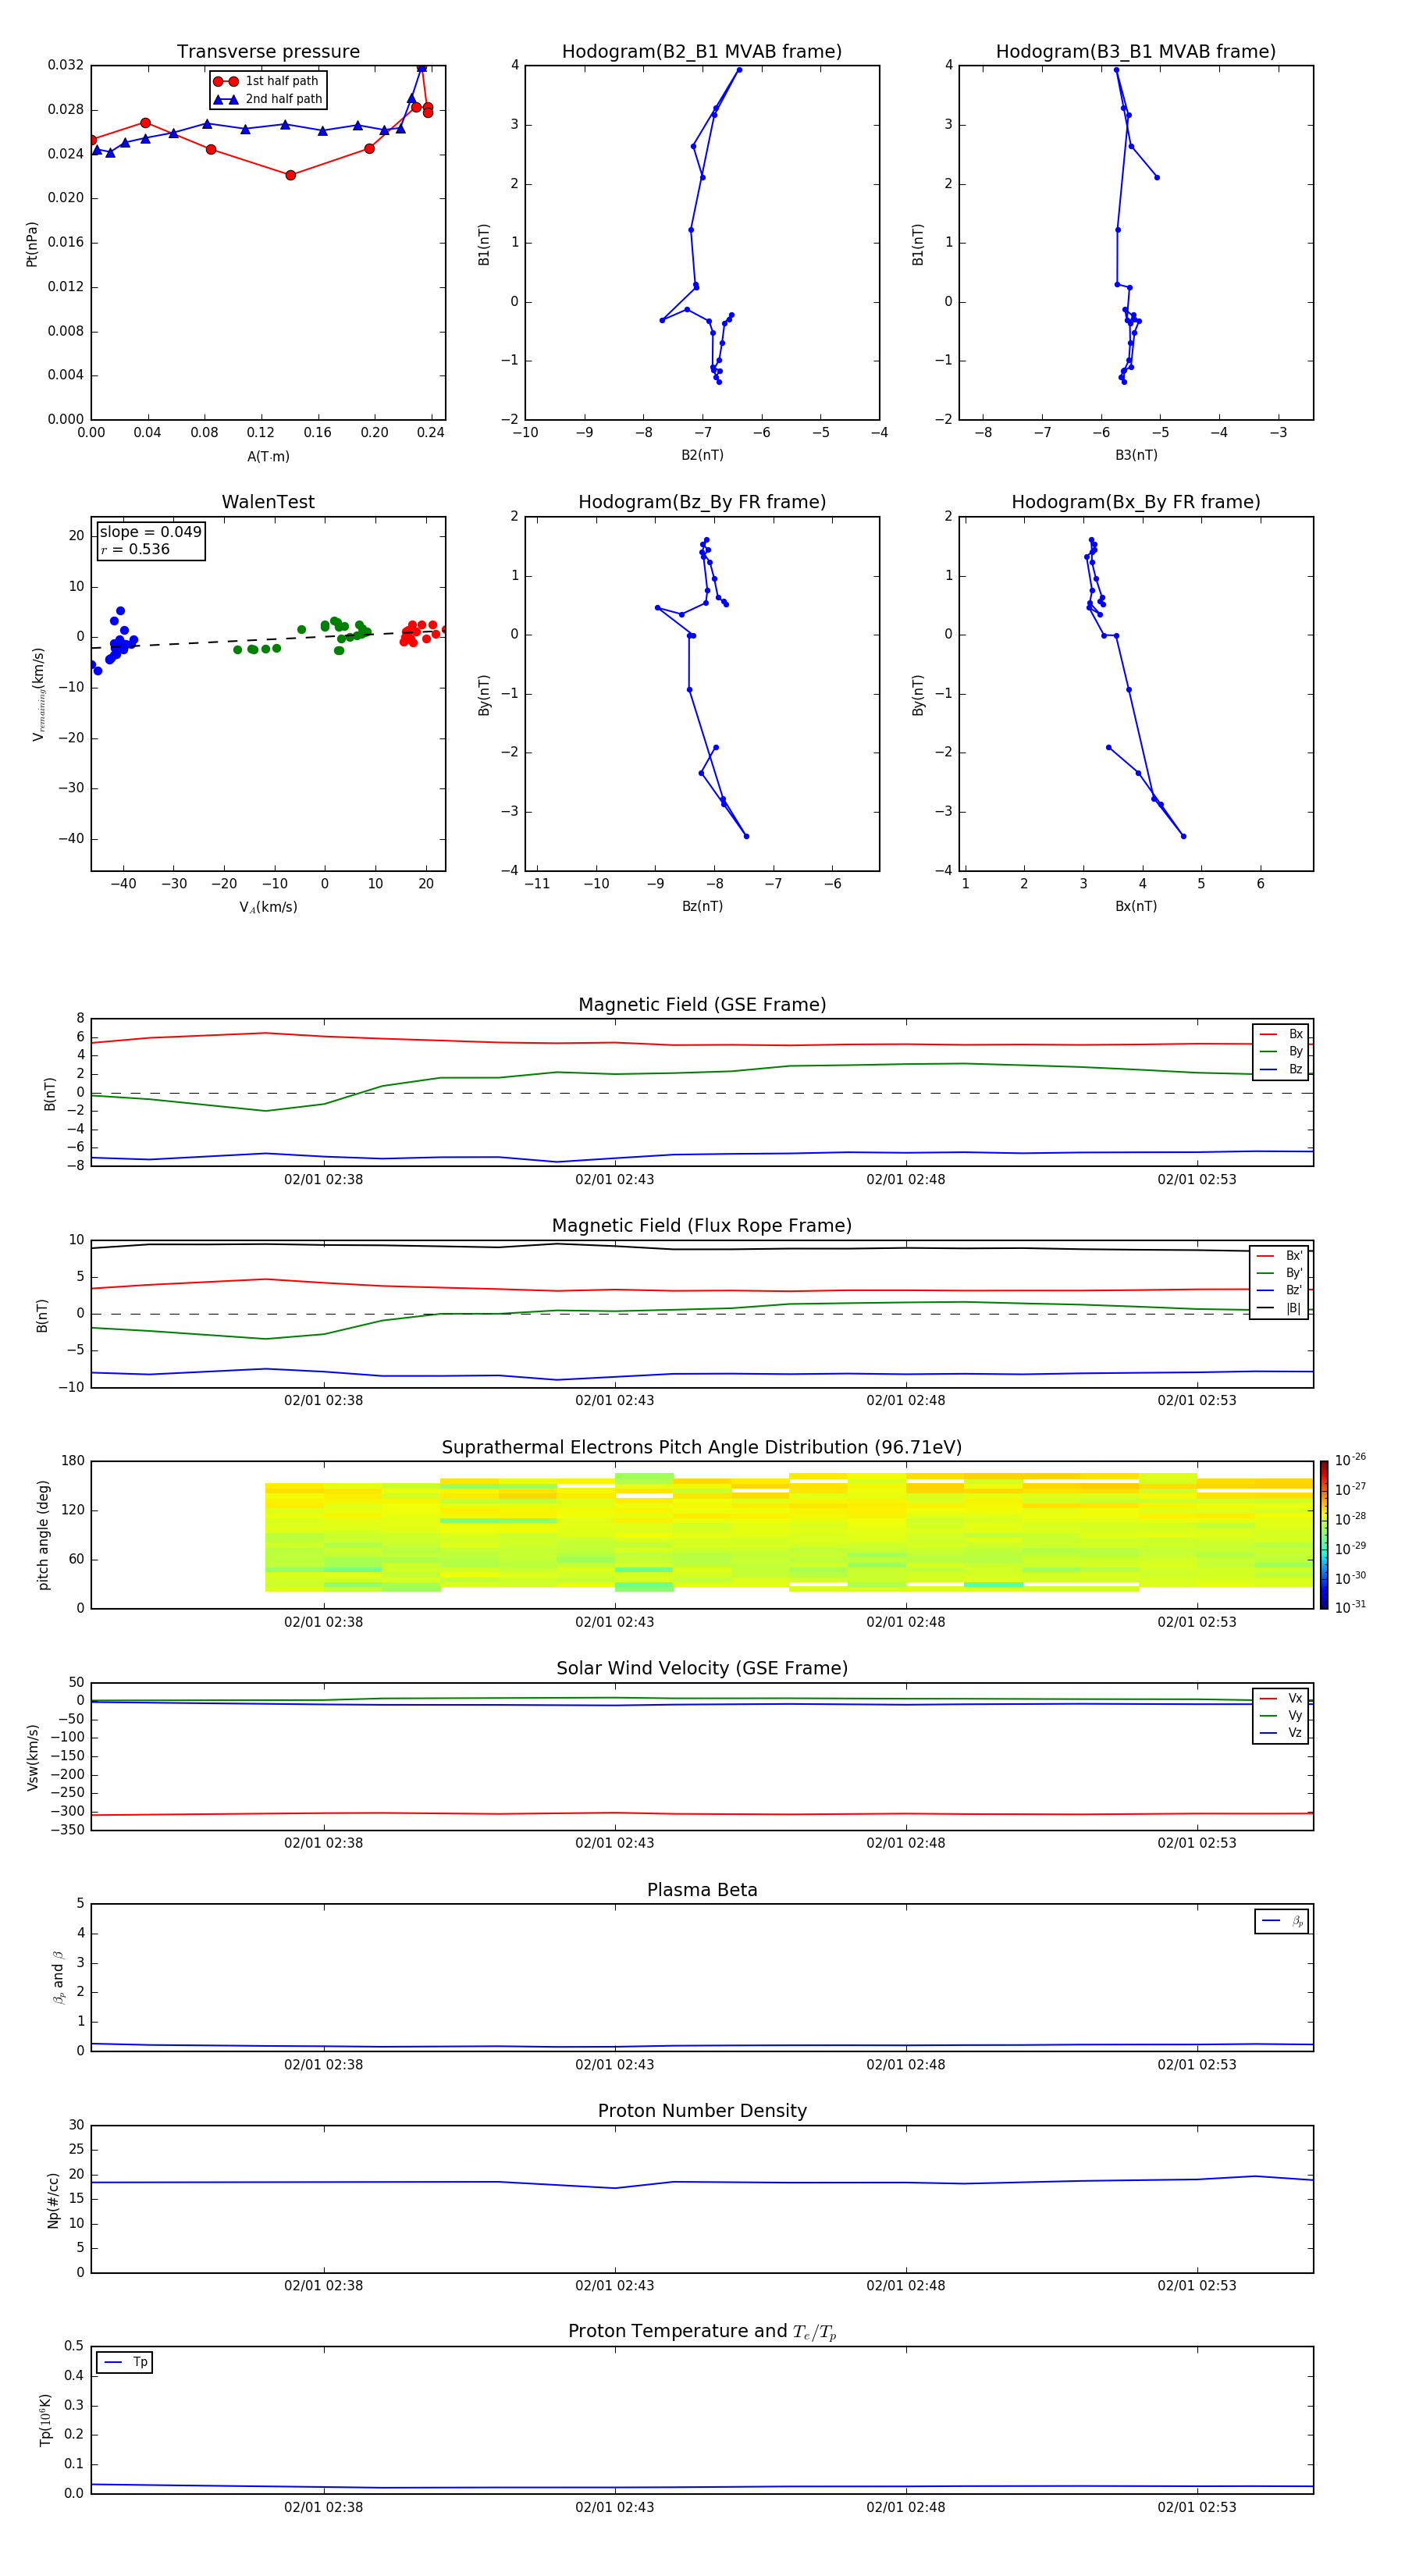The image size is (1405, 2576).
Task: Click '02/01 02:48' tick under Proton Number Density plot
Action: pos(906,2286)
